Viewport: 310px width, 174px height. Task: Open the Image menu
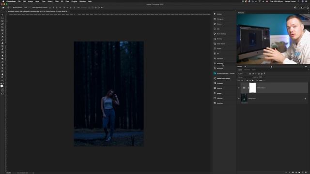[x=30, y=1]
